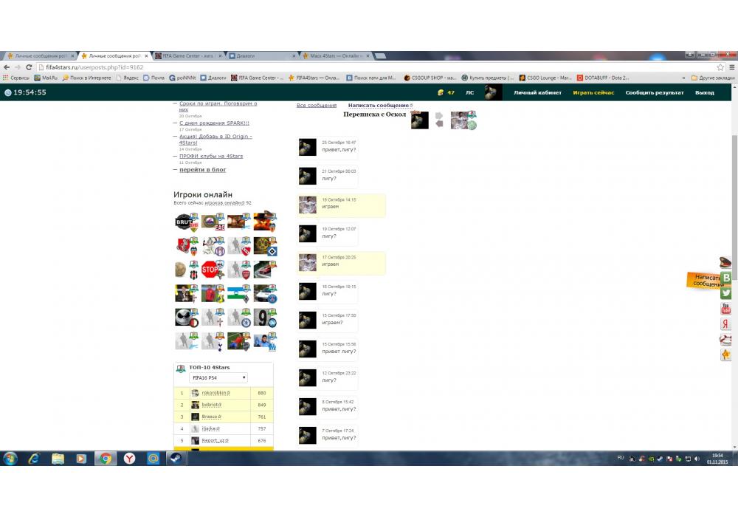Open Steam from the Windows taskbar
The height and width of the screenshot is (517, 738).
[x=176, y=459]
